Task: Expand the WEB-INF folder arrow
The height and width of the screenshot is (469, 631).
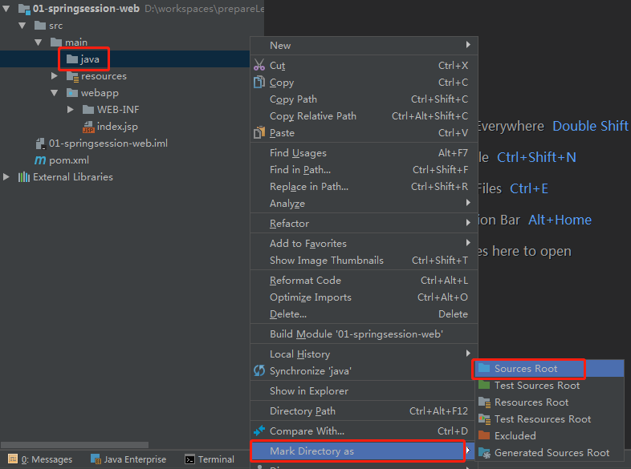Action: [71, 110]
